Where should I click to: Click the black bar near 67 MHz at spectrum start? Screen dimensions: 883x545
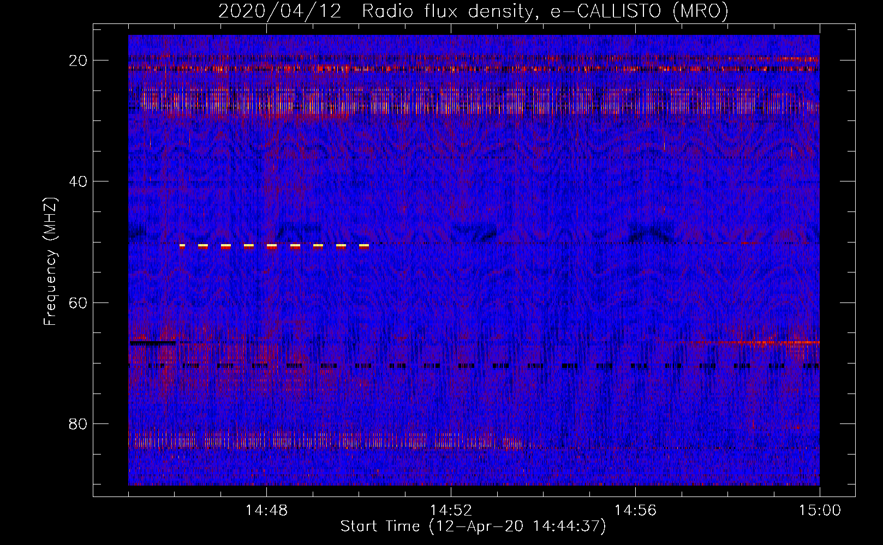coord(153,343)
